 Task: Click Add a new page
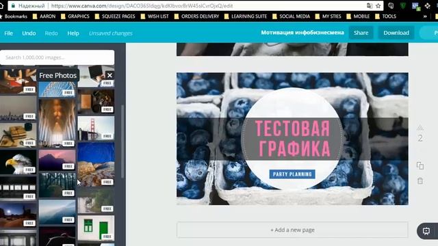[x=292, y=230]
